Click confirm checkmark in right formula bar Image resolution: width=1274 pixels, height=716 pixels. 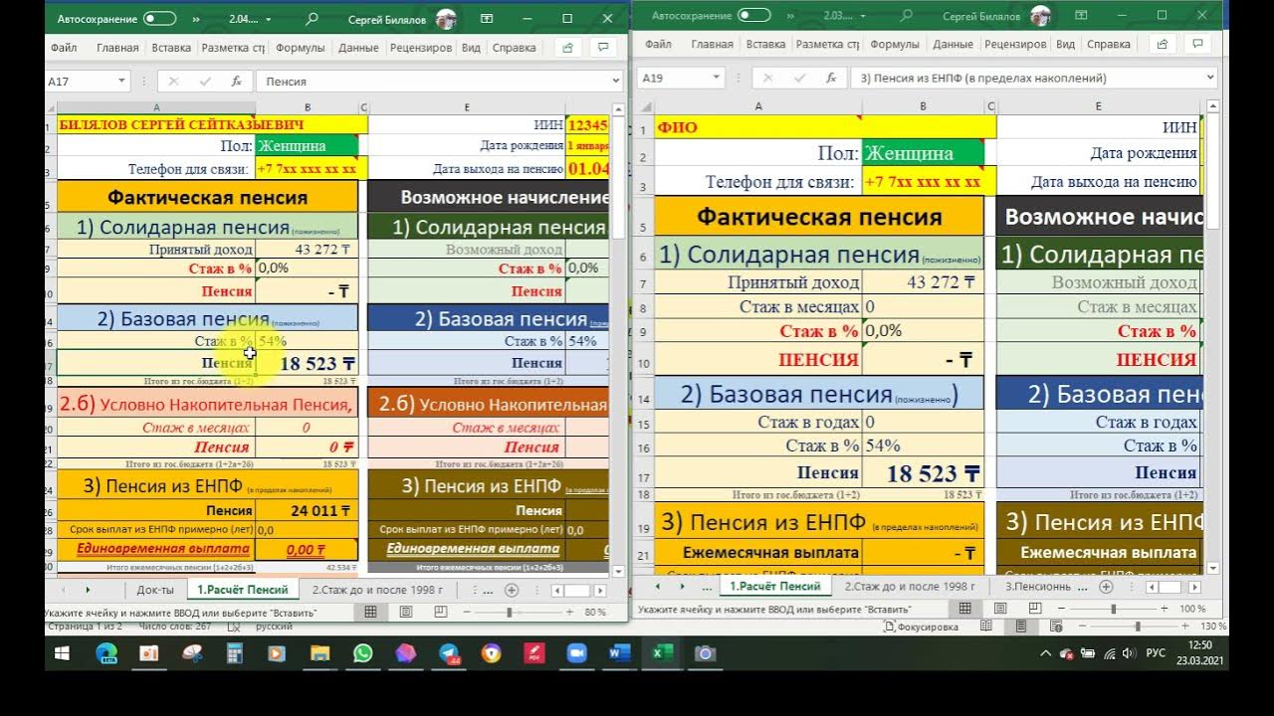point(799,78)
